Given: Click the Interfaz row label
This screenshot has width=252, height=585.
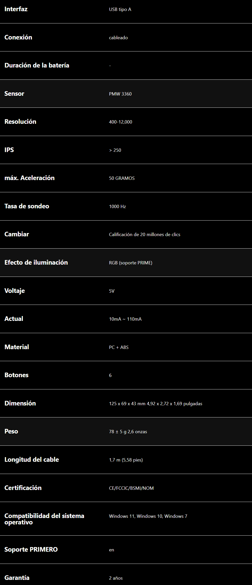Looking at the screenshot, I should 16,9.
